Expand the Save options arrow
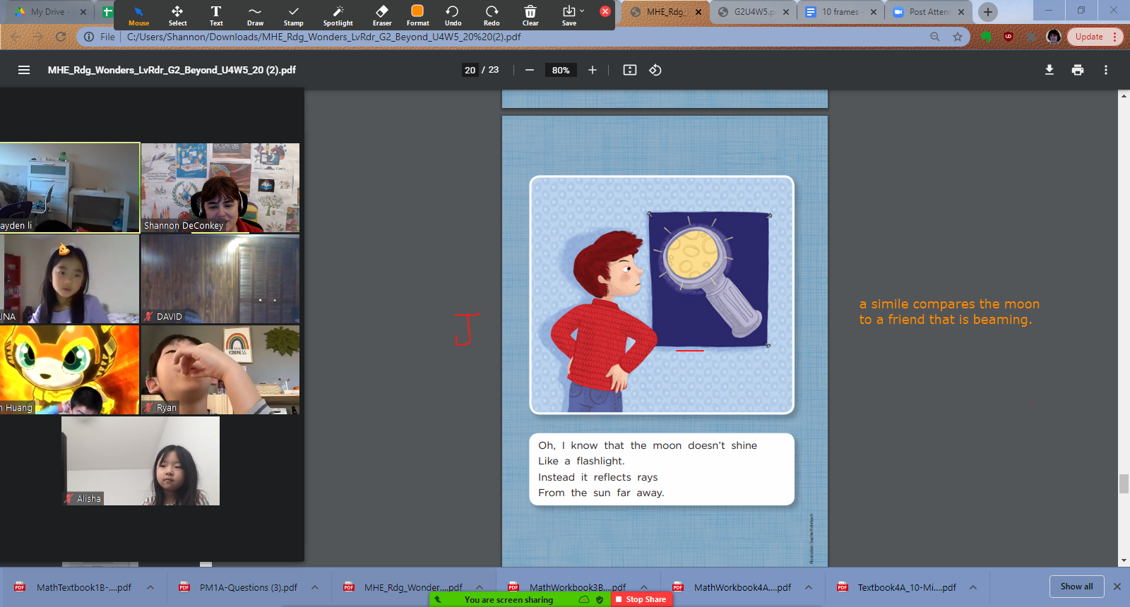1130x607 pixels. (x=582, y=11)
